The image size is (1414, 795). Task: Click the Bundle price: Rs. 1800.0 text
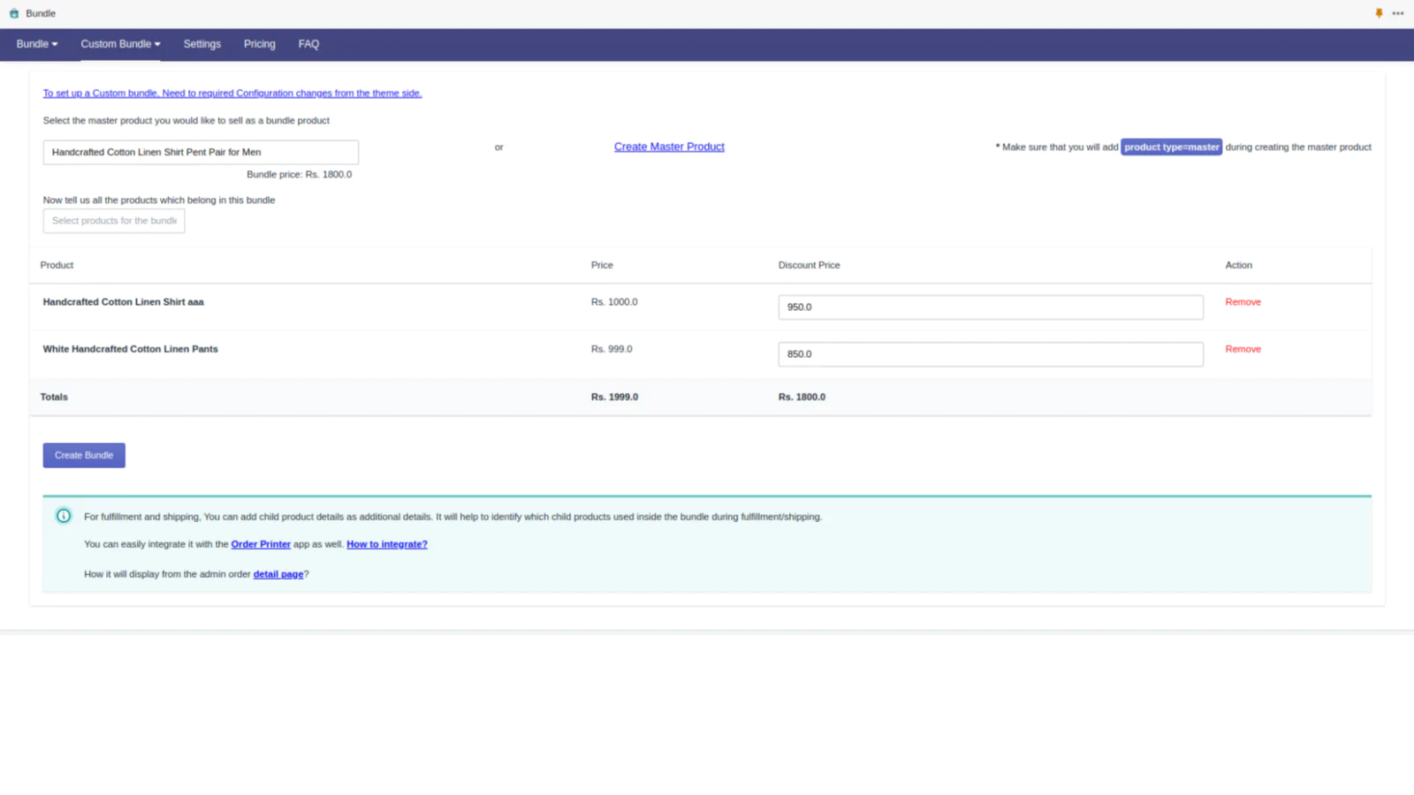pyautogui.click(x=299, y=174)
